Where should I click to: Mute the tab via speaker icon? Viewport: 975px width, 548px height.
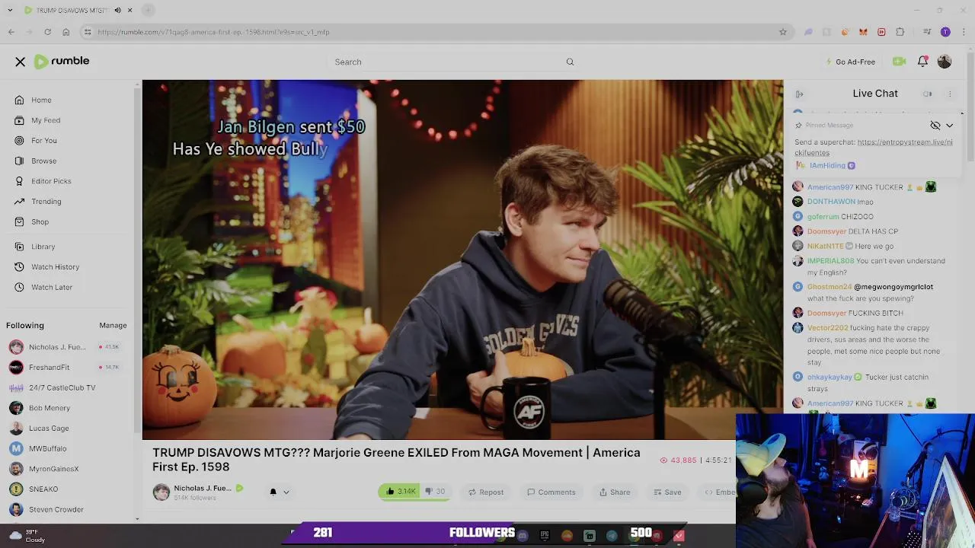(117, 11)
